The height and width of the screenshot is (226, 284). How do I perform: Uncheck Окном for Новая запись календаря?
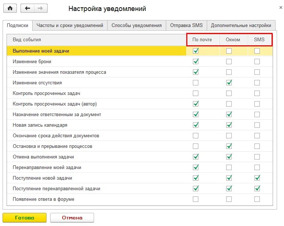point(229,125)
